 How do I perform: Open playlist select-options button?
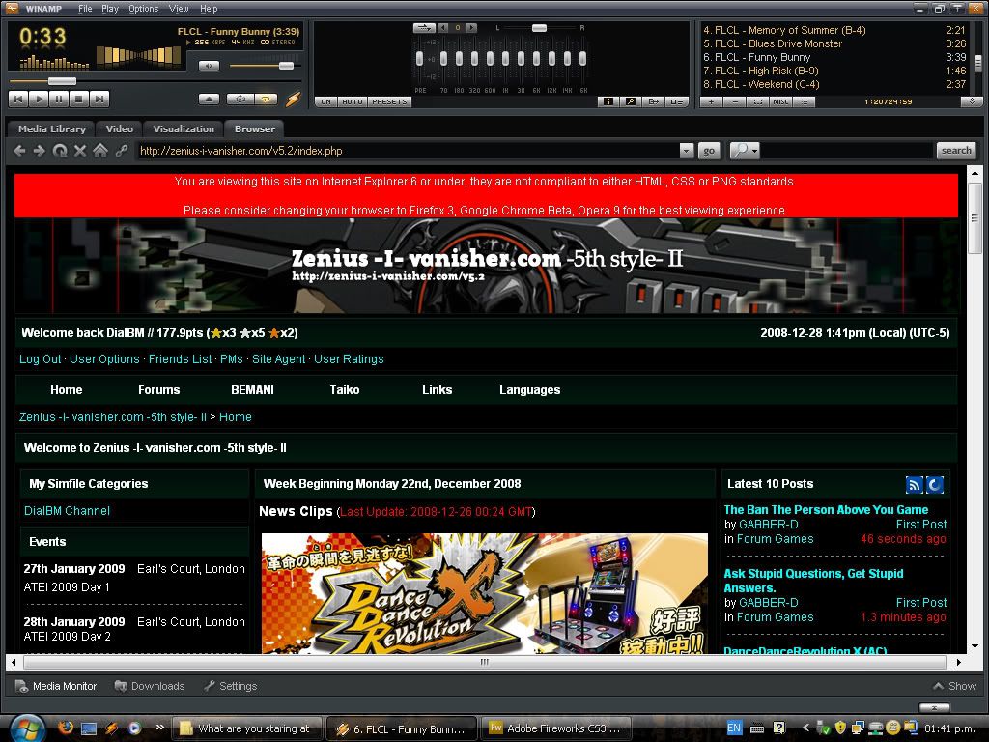[757, 101]
